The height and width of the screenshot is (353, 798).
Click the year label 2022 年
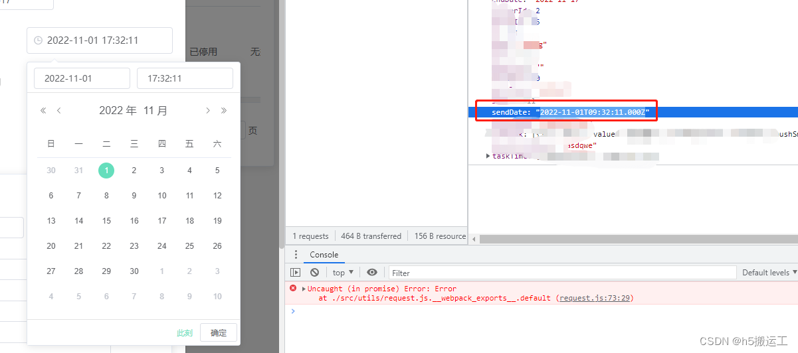pyautogui.click(x=118, y=111)
